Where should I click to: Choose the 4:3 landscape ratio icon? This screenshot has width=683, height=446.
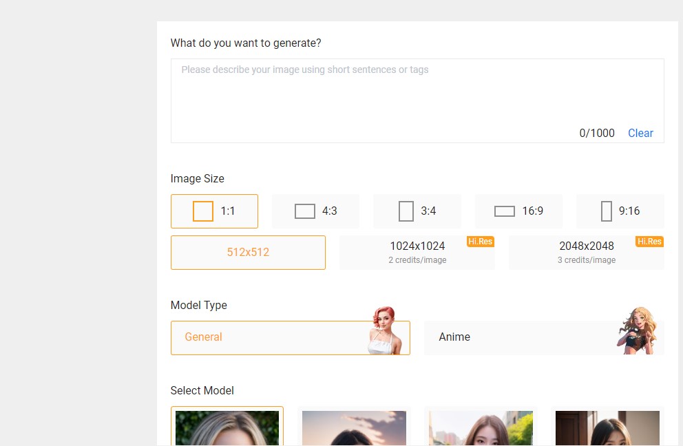(305, 211)
